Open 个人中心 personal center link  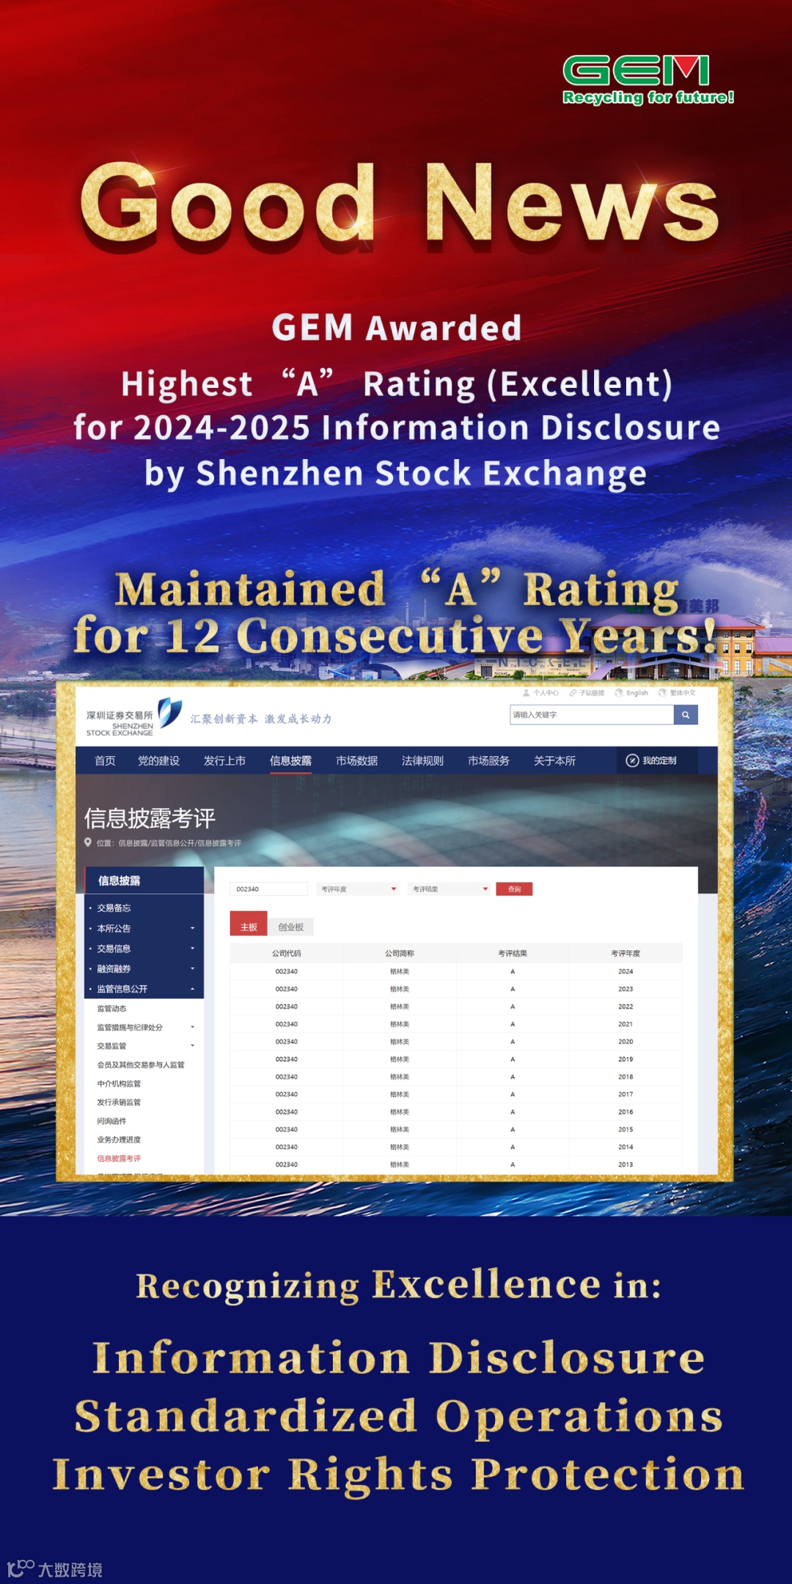[541, 693]
